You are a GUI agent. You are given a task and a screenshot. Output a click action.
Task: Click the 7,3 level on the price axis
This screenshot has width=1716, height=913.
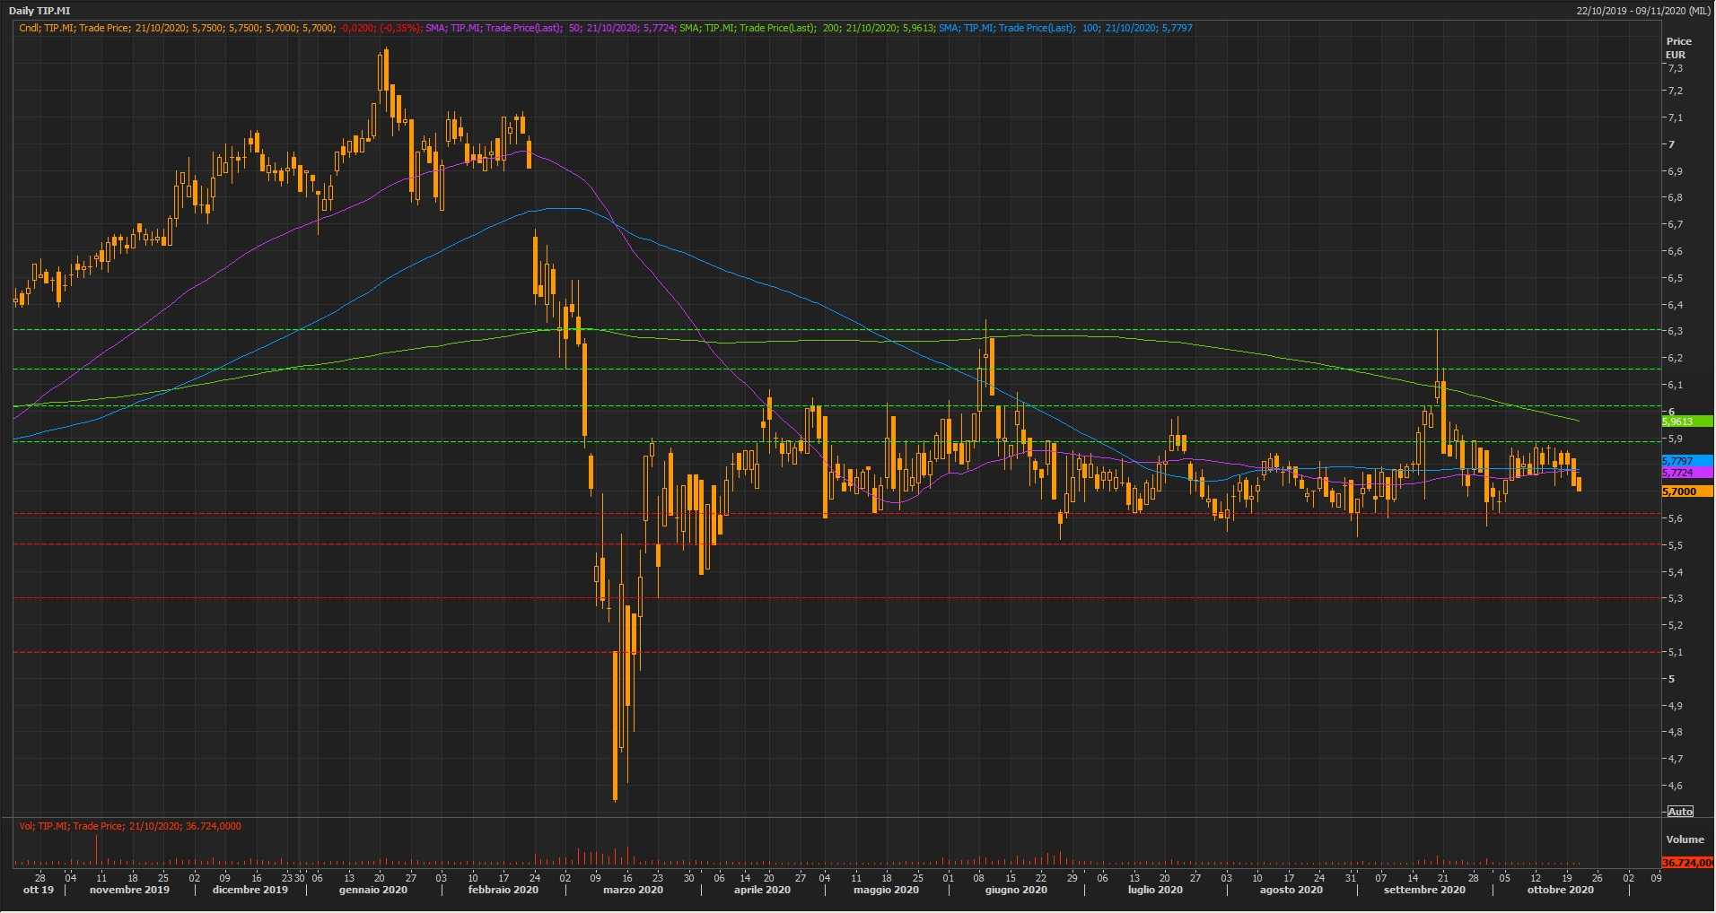pos(1675,69)
